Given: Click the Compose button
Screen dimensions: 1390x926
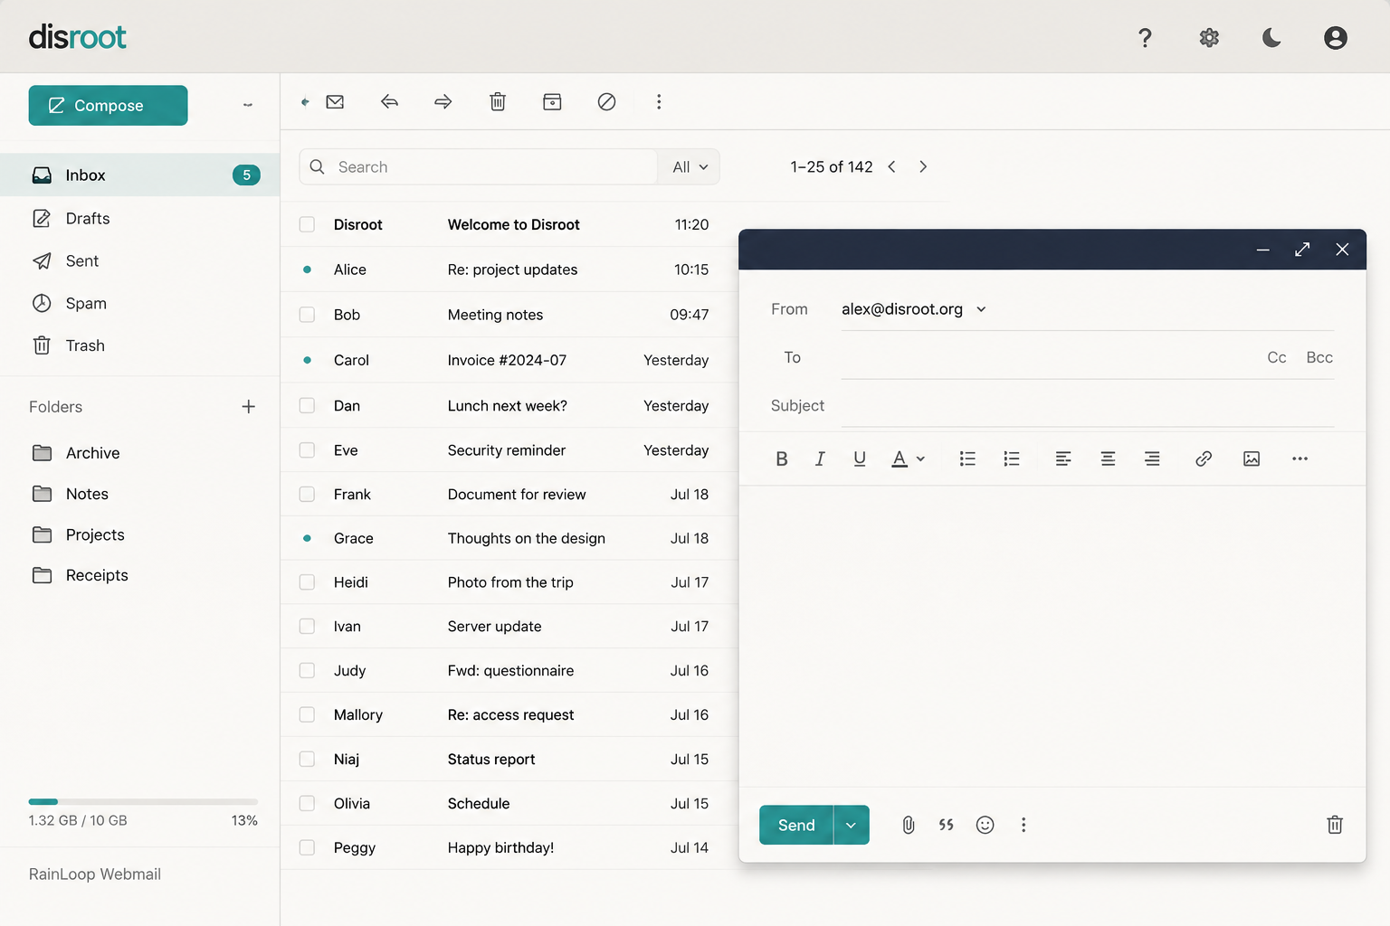Looking at the screenshot, I should (x=108, y=105).
